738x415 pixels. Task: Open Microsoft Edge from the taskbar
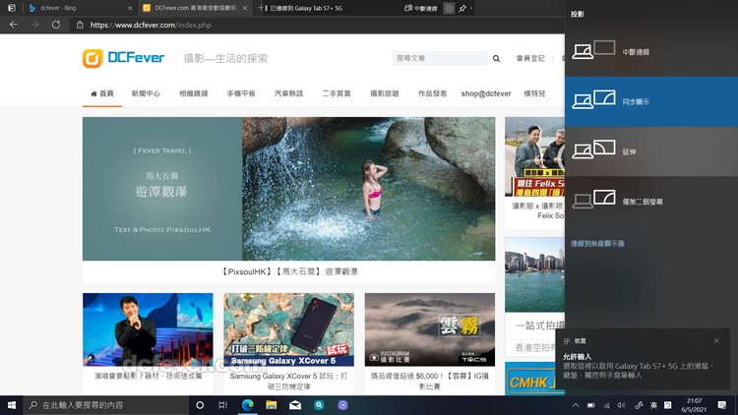(246, 404)
